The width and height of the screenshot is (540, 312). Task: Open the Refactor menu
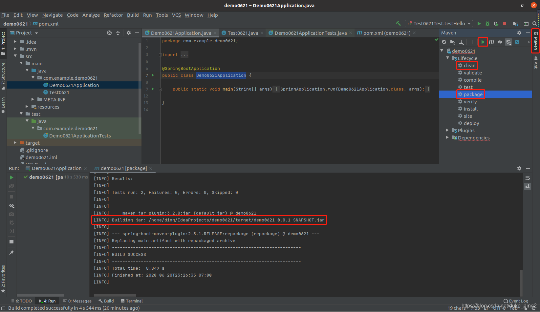click(113, 15)
